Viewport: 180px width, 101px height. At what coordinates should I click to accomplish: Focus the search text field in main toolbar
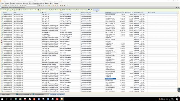(x=32, y=5)
